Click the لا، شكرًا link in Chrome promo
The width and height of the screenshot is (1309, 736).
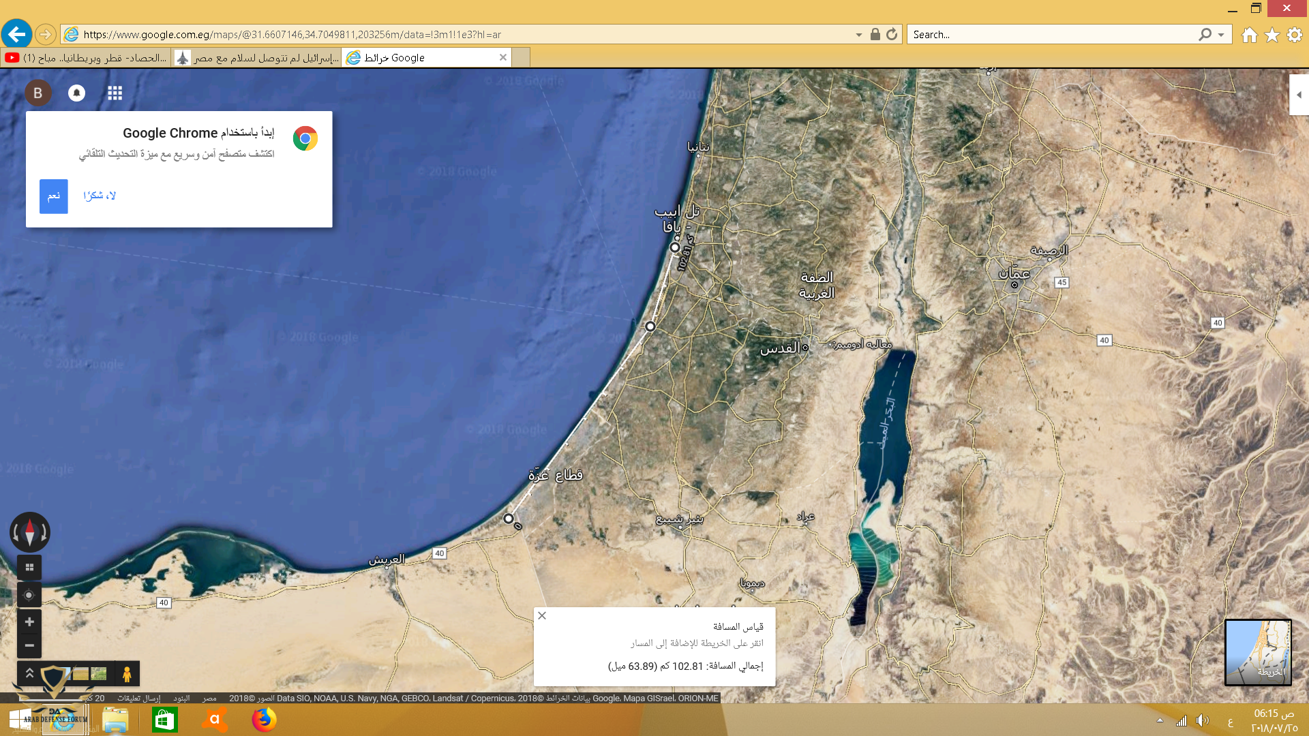[100, 196]
